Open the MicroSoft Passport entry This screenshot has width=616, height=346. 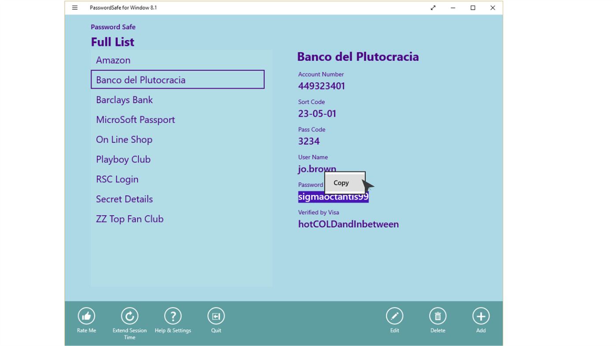135,120
